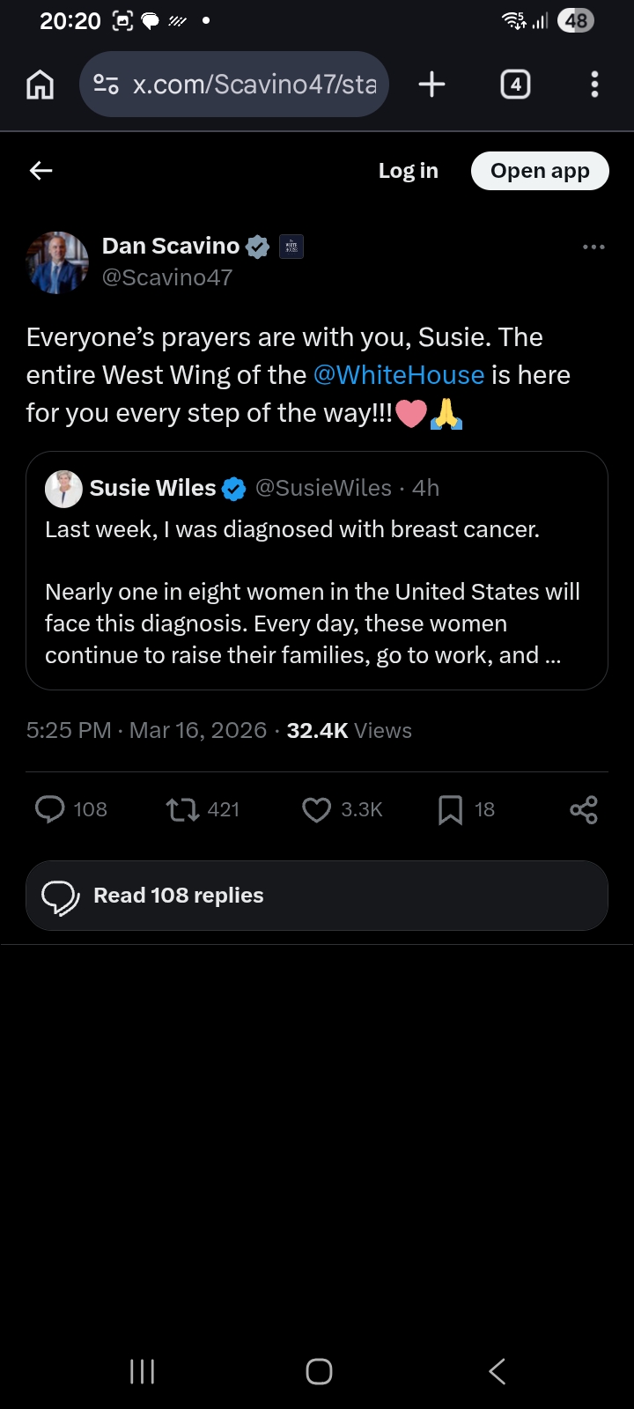This screenshot has height=1409, width=634.
Task: Tap the @WhiteHouse mention link
Action: (x=398, y=375)
